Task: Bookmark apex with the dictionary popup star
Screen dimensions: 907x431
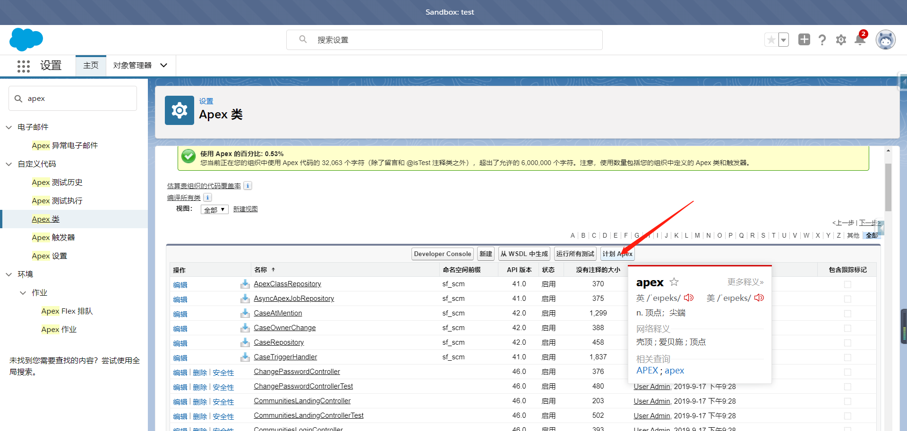Action: 674,282
